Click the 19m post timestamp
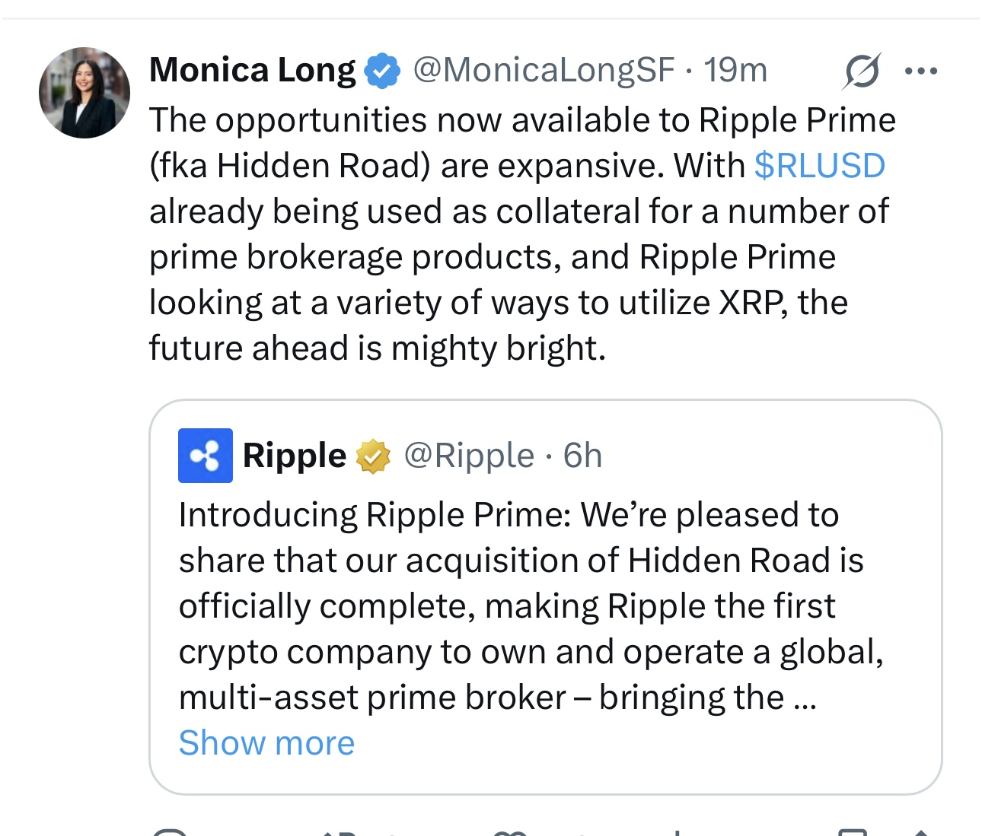The image size is (982, 836). 735,70
